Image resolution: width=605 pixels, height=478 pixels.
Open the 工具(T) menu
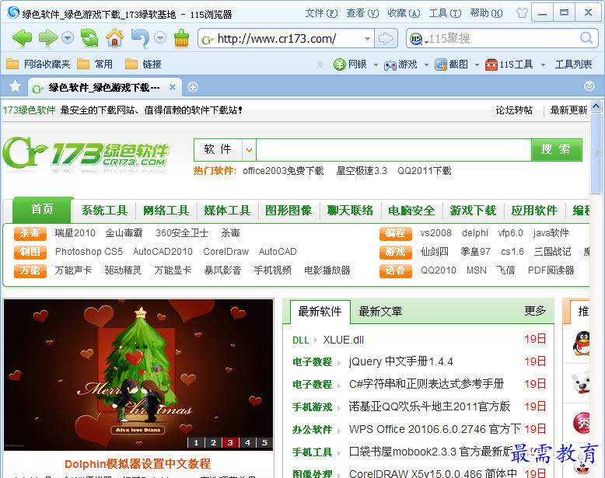click(x=445, y=13)
